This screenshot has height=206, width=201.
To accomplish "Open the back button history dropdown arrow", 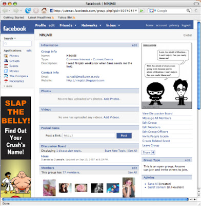I will 9,11.
